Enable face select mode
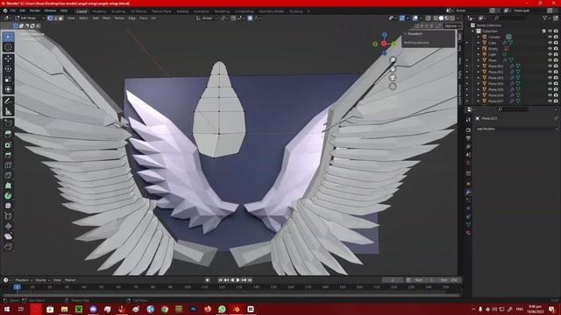Image resolution: width=561 pixels, height=315 pixels. click(x=60, y=17)
